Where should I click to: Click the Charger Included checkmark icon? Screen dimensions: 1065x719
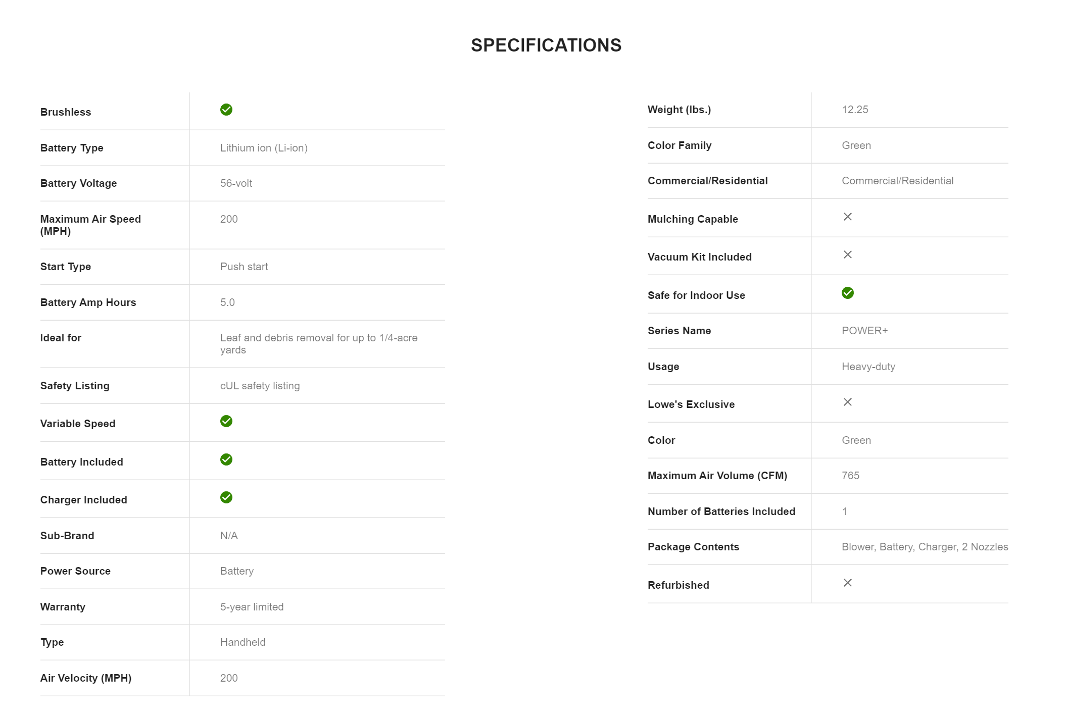click(x=226, y=497)
